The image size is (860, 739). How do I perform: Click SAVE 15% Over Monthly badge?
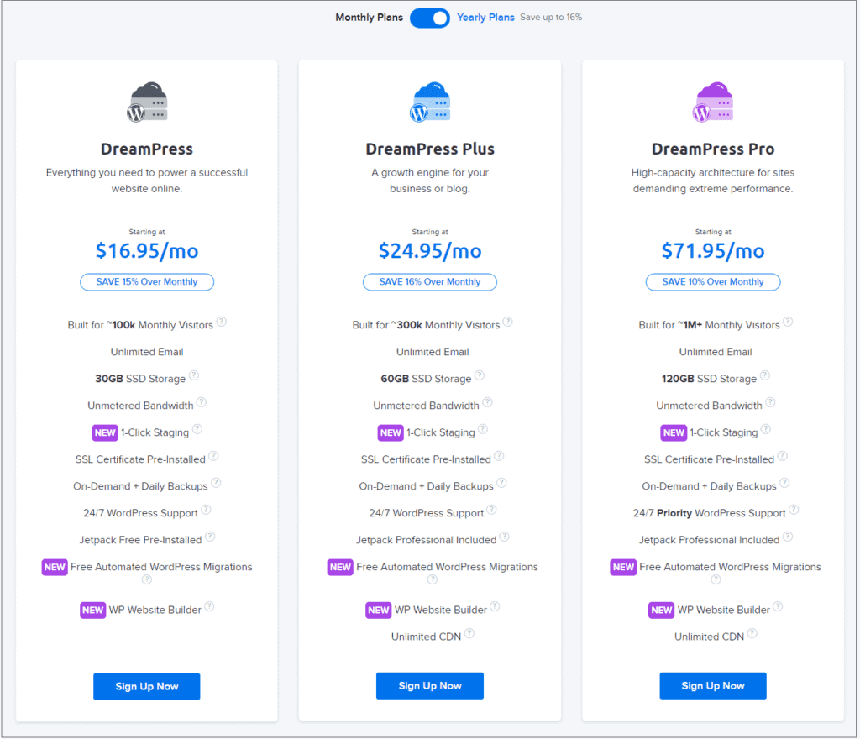tap(146, 282)
